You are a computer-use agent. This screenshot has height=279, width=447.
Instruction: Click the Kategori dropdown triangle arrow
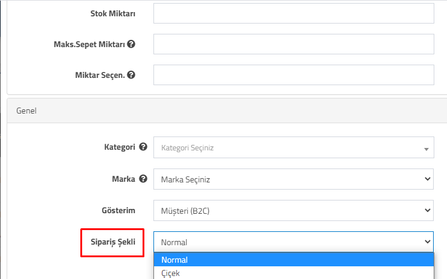426,149
